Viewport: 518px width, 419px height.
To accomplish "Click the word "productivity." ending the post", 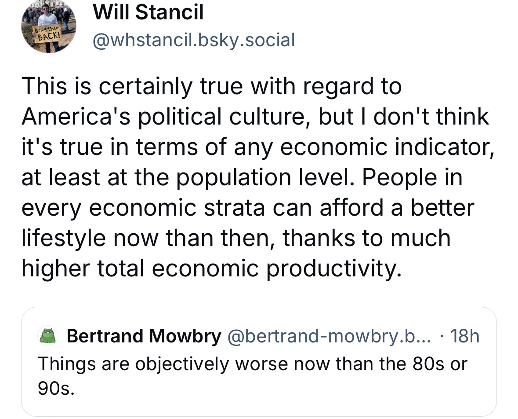I will (x=333, y=269).
